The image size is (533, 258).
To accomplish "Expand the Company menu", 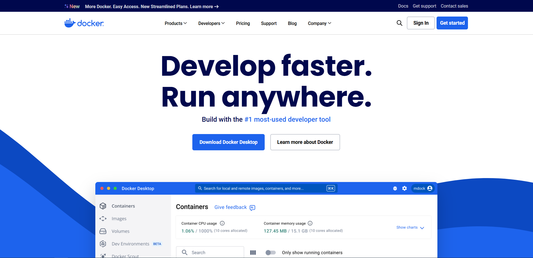I will (x=320, y=23).
